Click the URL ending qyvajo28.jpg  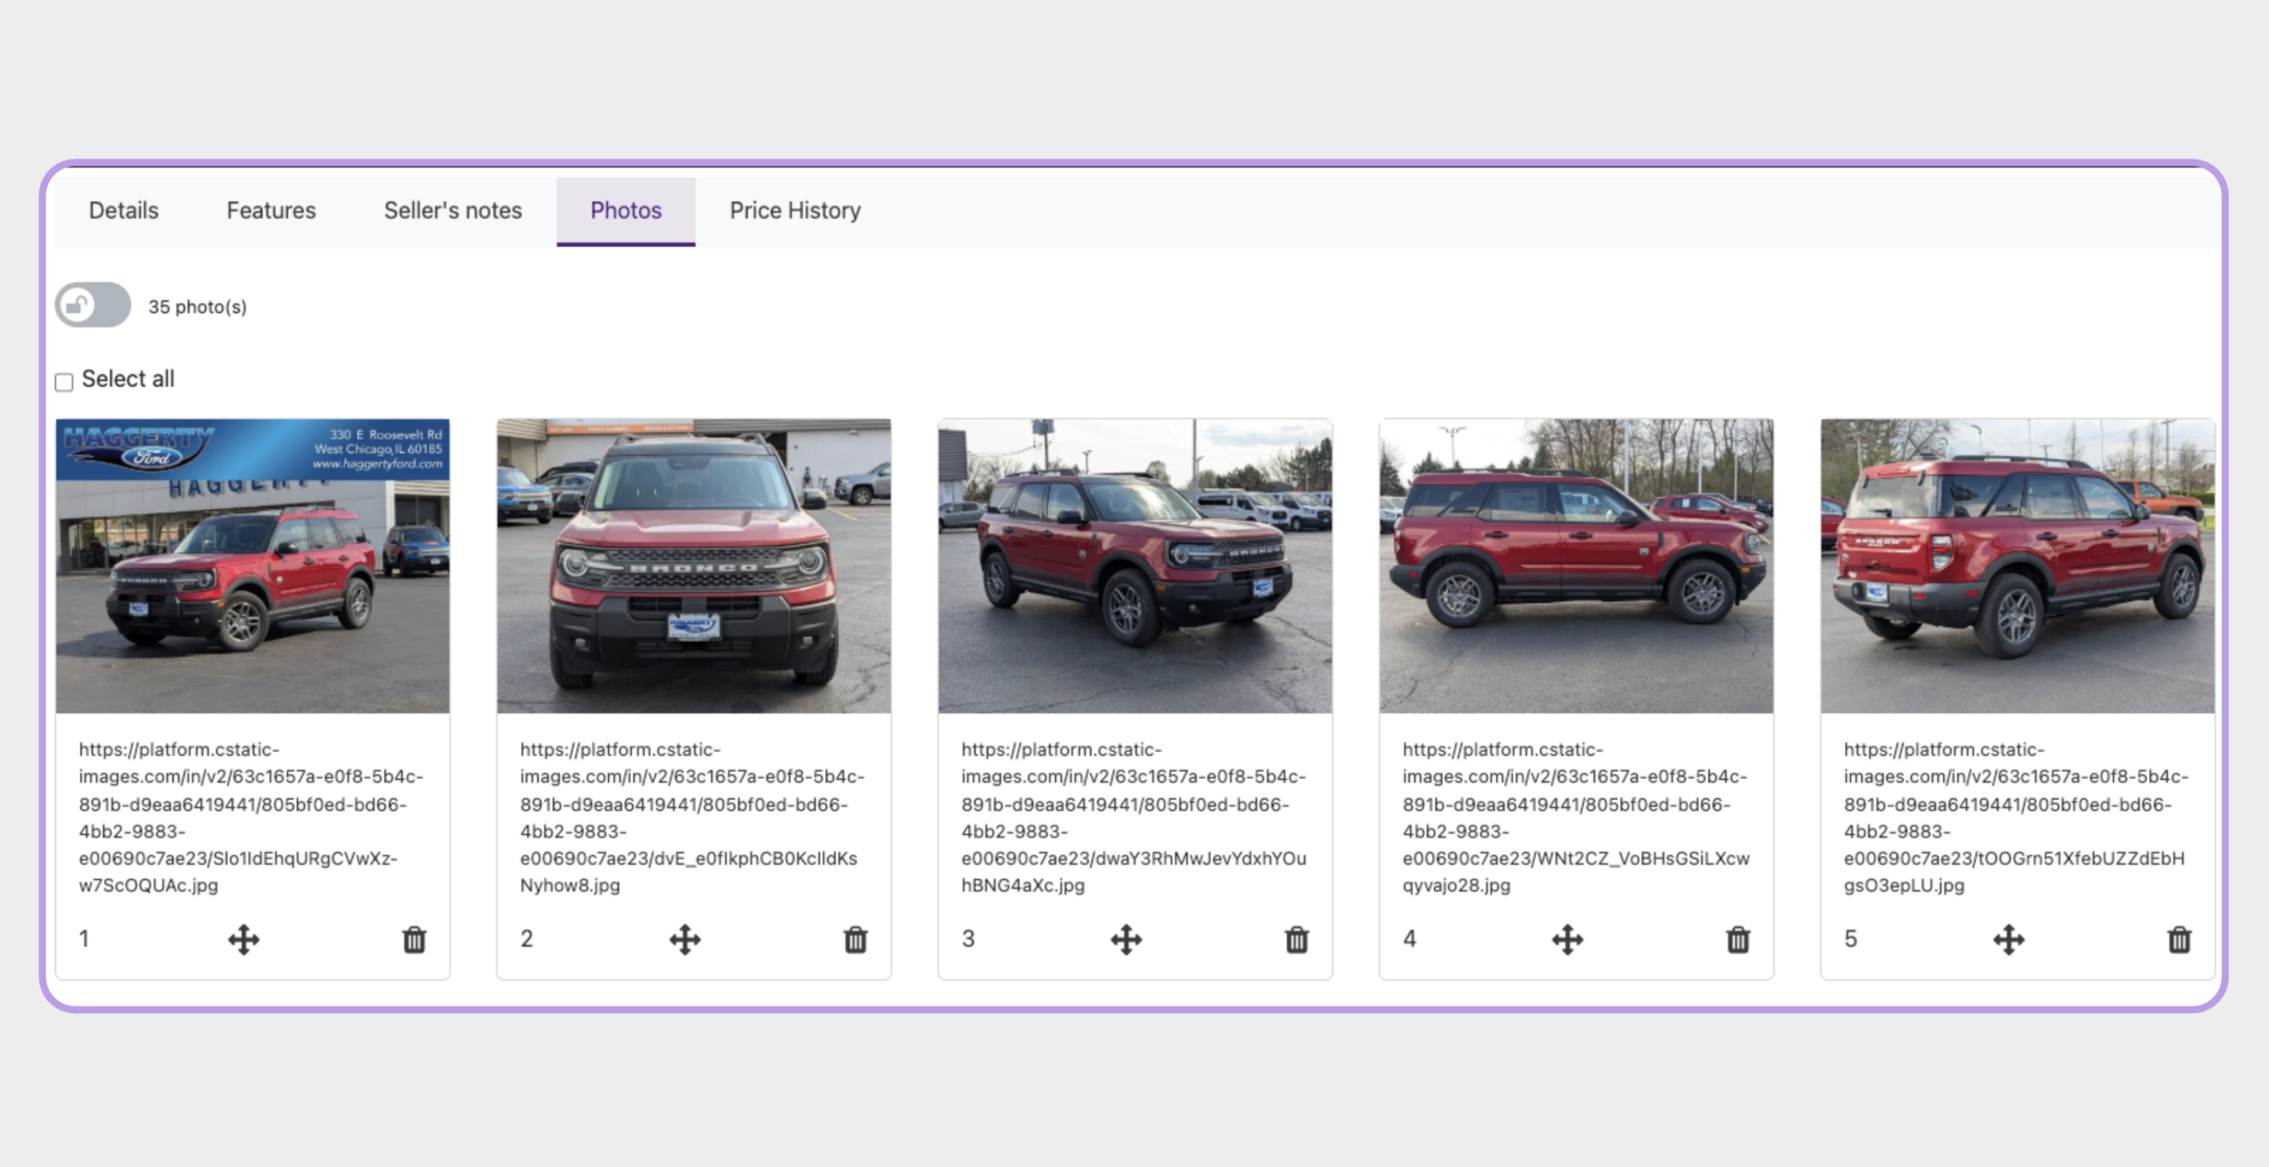point(1576,817)
